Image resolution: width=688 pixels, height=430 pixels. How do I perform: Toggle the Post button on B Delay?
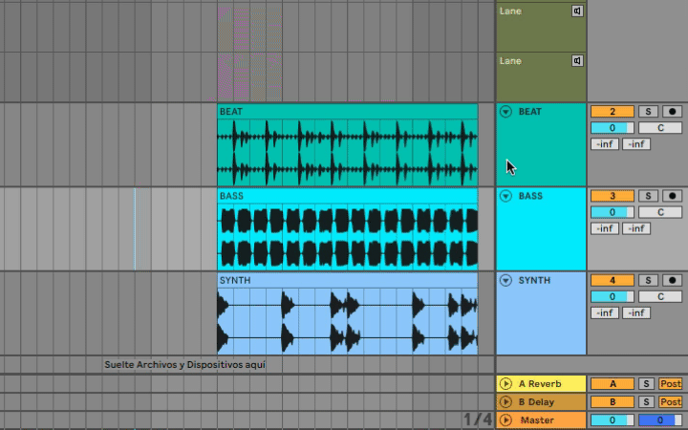670,402
